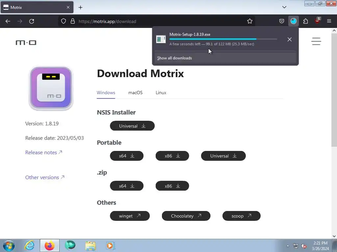
Task: Click the page vertical scrollbar thumb
Action: pyautogui.click(x=334, y=90)
